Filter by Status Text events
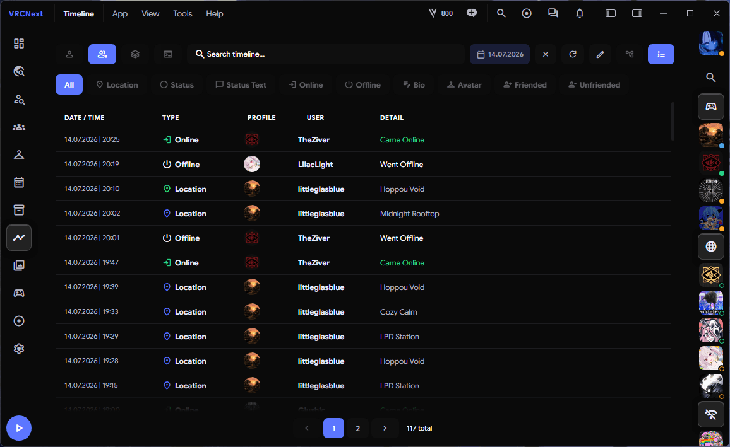Image resolution: width=730 pixels, height=447 pixels. pos(241,84)
